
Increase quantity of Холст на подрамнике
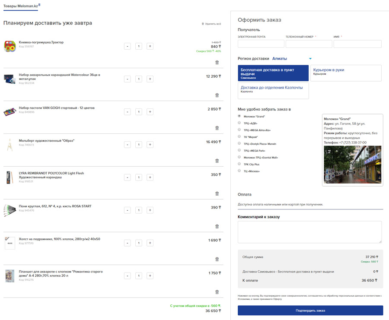(150, 243)
